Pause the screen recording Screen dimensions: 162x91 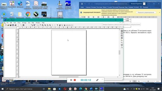tap(71, 80)
